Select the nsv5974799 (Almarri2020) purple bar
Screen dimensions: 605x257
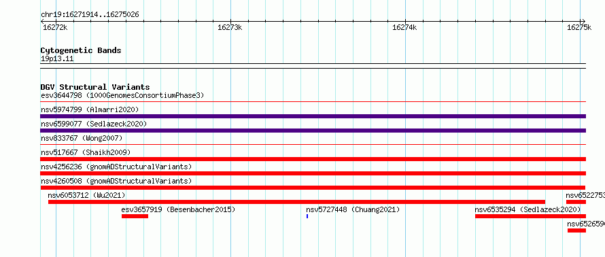coord(313,116)
